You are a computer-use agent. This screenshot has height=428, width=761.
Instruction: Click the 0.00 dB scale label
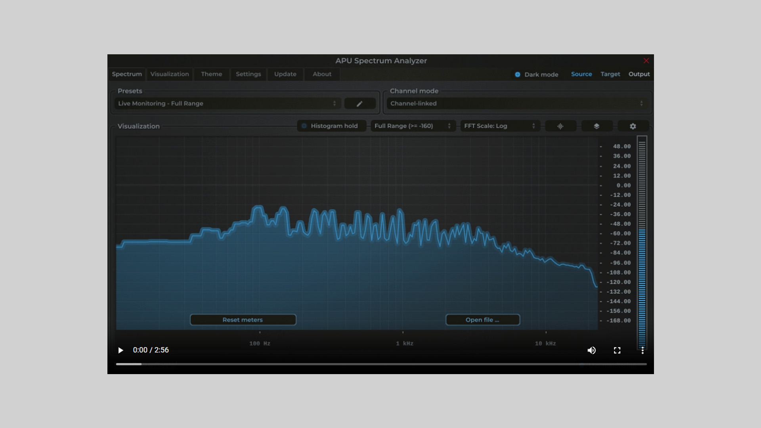pyautogui.click(x=623, y=185)
